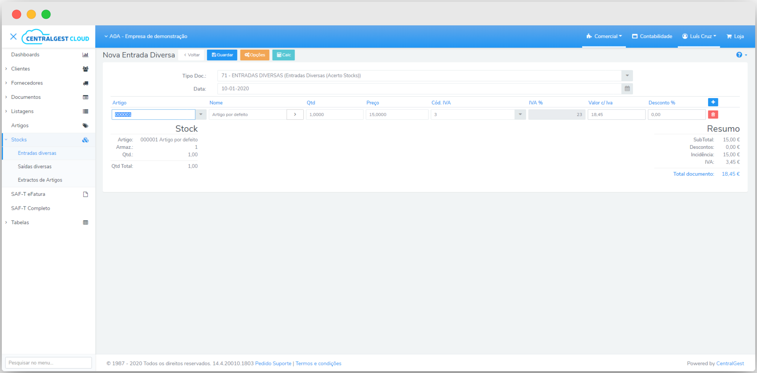Close the sidebar with the X icon
This screenshot has height=373, width=757.
pos(13,36)
